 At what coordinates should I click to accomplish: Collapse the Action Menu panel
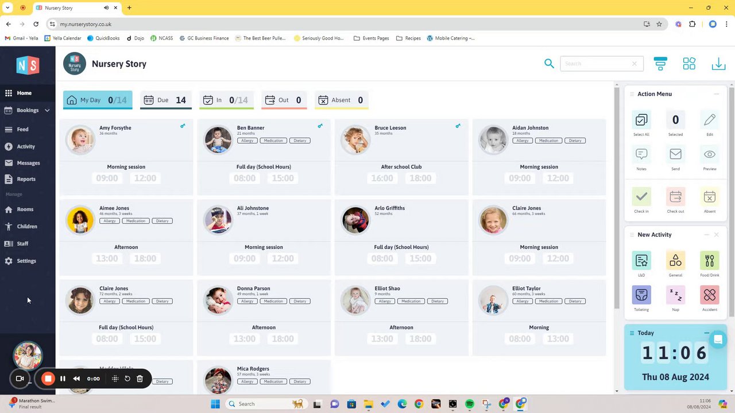[x=716, y=94]
